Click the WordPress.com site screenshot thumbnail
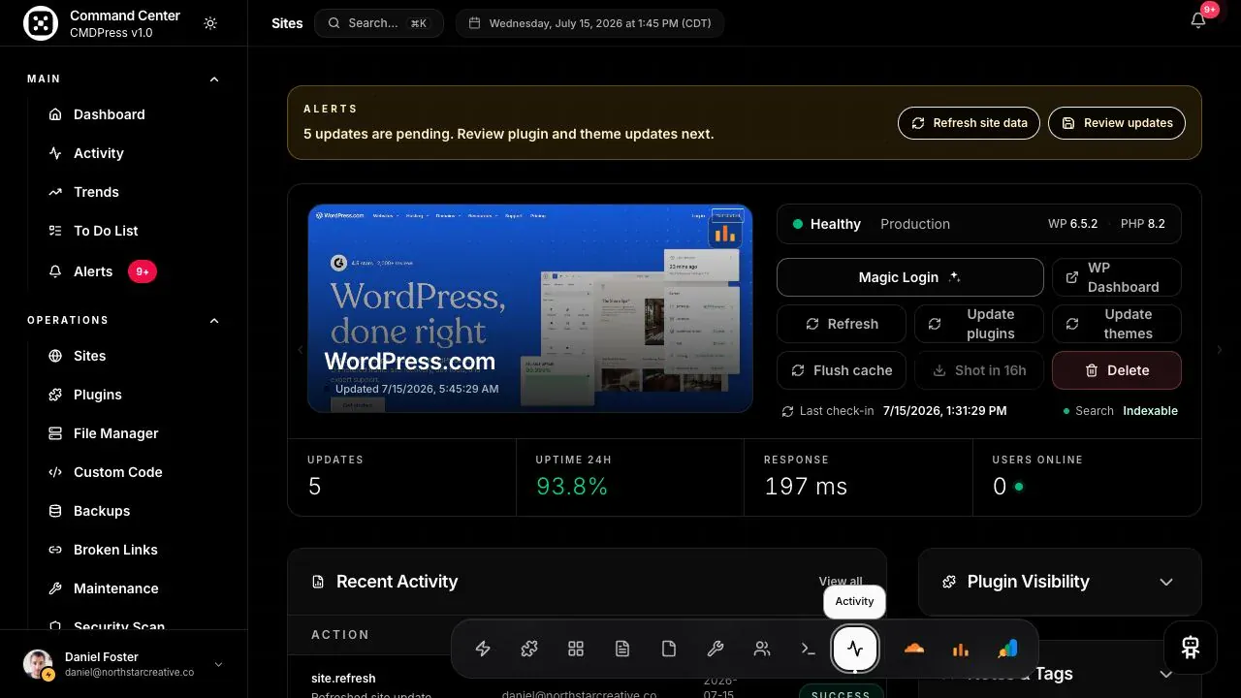The image size is (1241, 698). 530,308
